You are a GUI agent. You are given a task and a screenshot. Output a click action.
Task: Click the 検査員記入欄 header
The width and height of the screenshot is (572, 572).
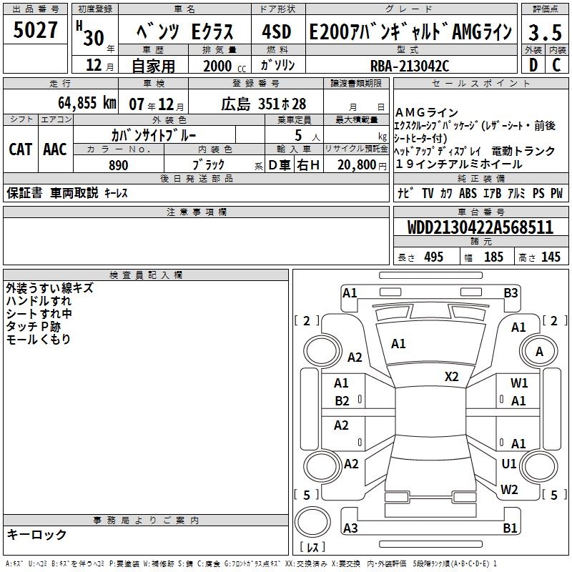[x=146, y=275]
